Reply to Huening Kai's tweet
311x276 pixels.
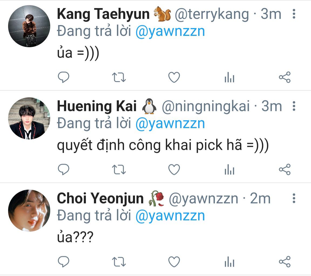point(63,169)
